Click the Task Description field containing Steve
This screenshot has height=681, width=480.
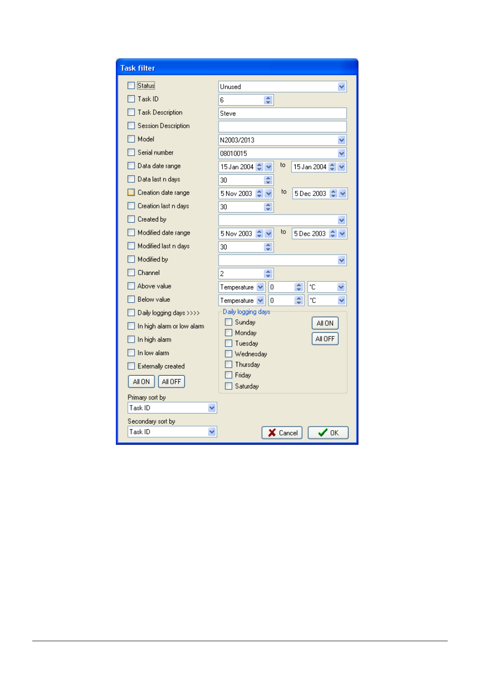(283, 113)
